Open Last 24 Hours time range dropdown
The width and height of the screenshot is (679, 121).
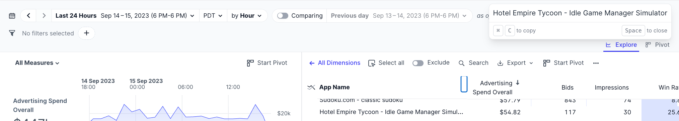[x=125, y=16]
